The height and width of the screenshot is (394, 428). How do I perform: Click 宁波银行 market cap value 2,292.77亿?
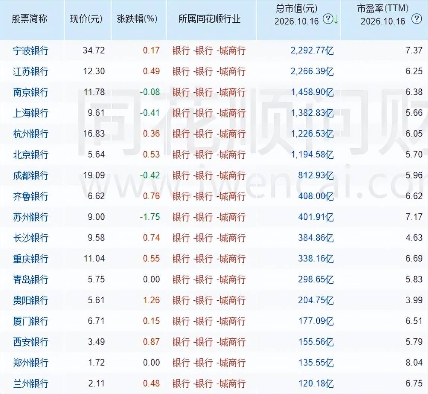tap(312, 51)
